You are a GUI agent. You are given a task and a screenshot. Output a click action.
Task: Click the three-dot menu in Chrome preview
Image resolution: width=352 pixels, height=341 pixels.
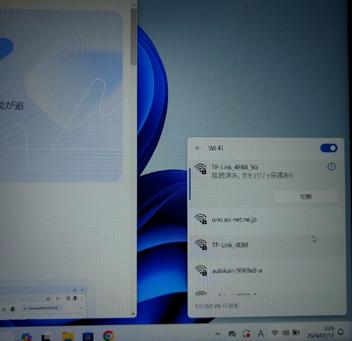click(82, 299)
